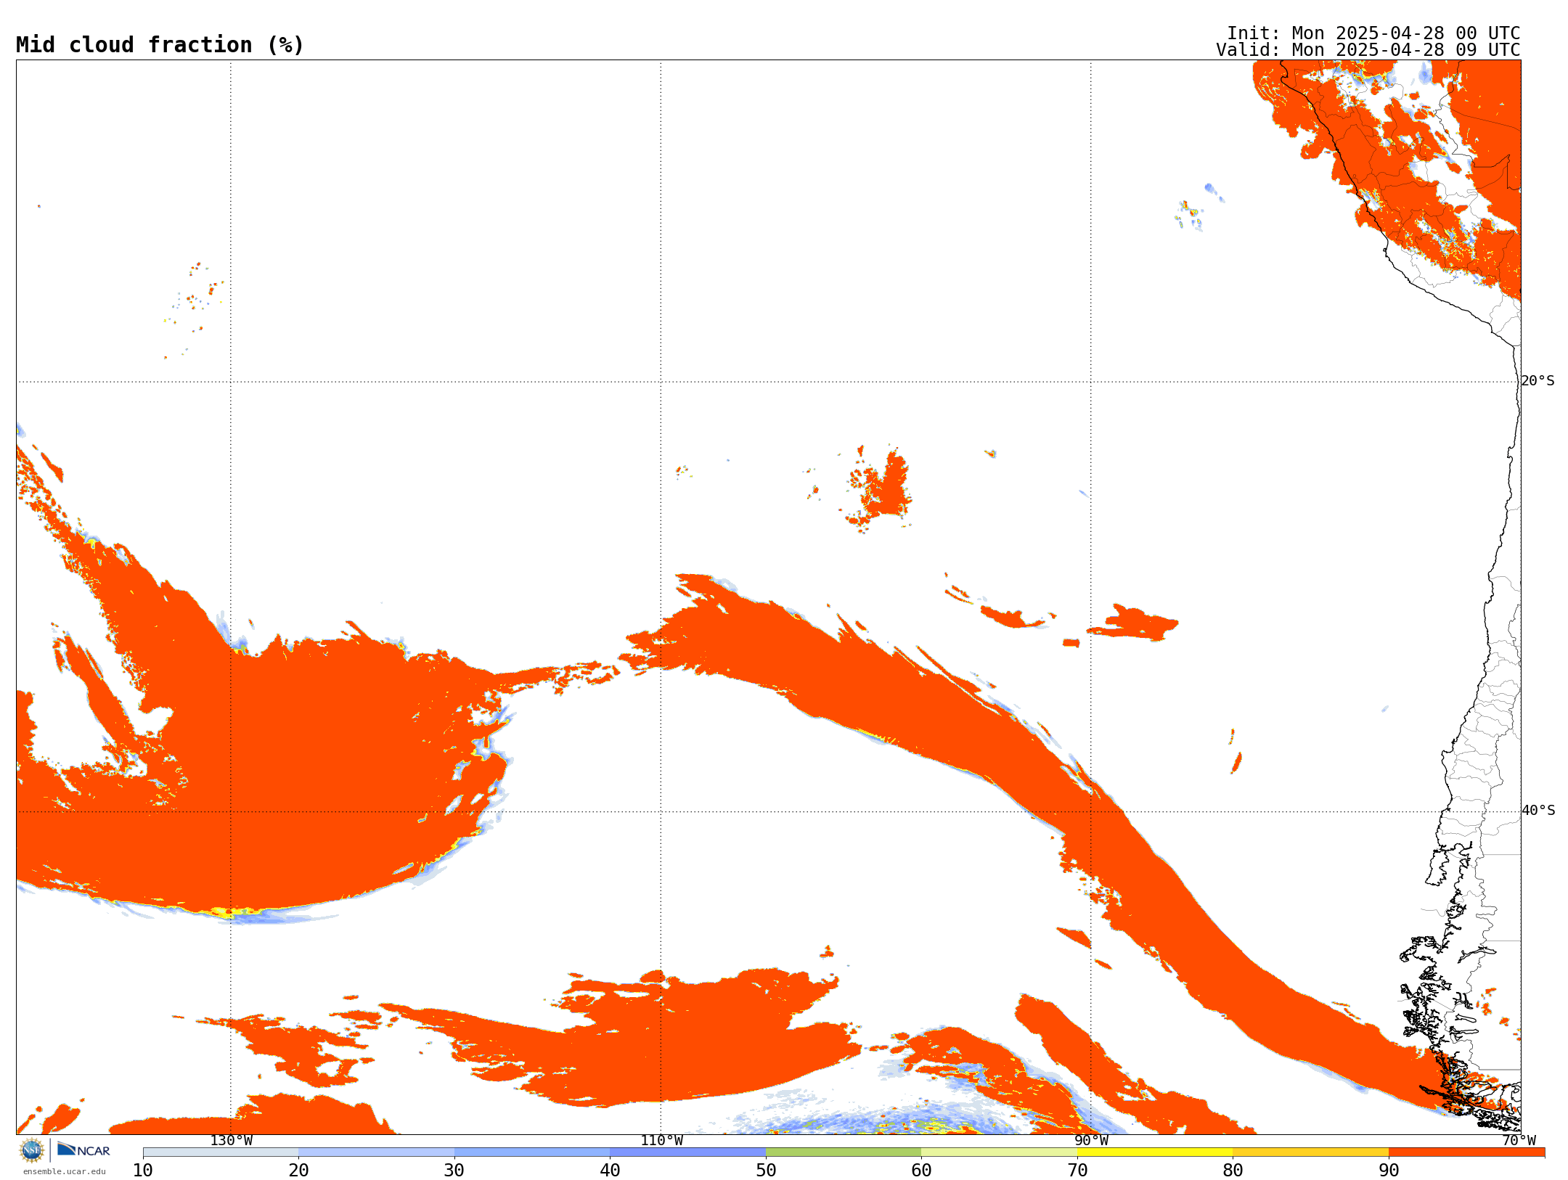This screenshot has width=1568, height=1180.
Task: Click the NCAR logo
Action: 83,1150
